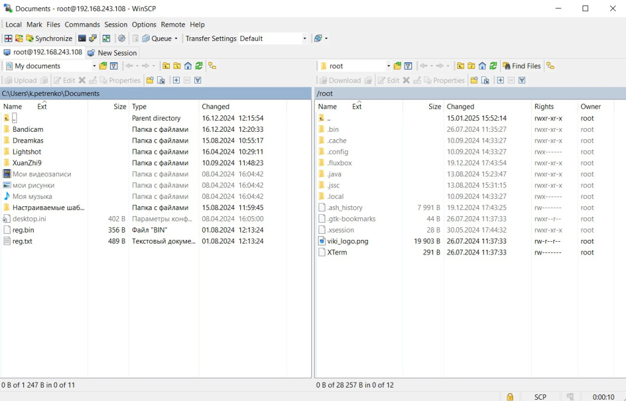Open the My documents drive dropdown
The image size is (626, 401).
point(94,66)
